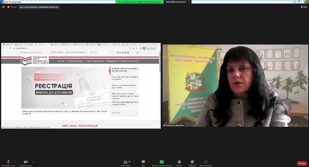Open the browser three-dot menu
The width and height of the screenshot is (309, 167).
tap(158, 48)
